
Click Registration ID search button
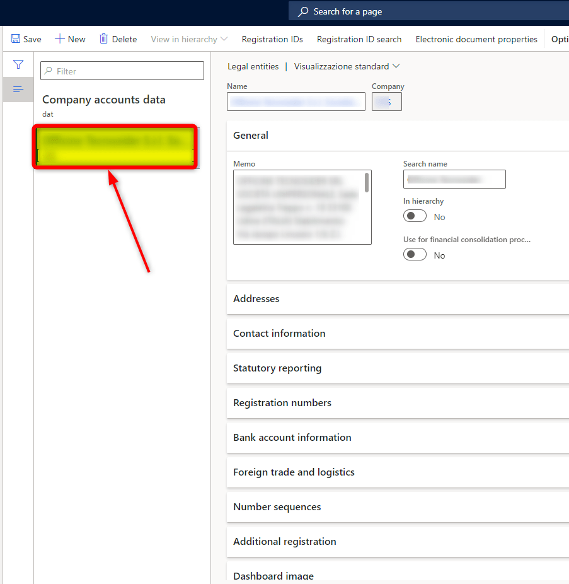coord(359,39)
